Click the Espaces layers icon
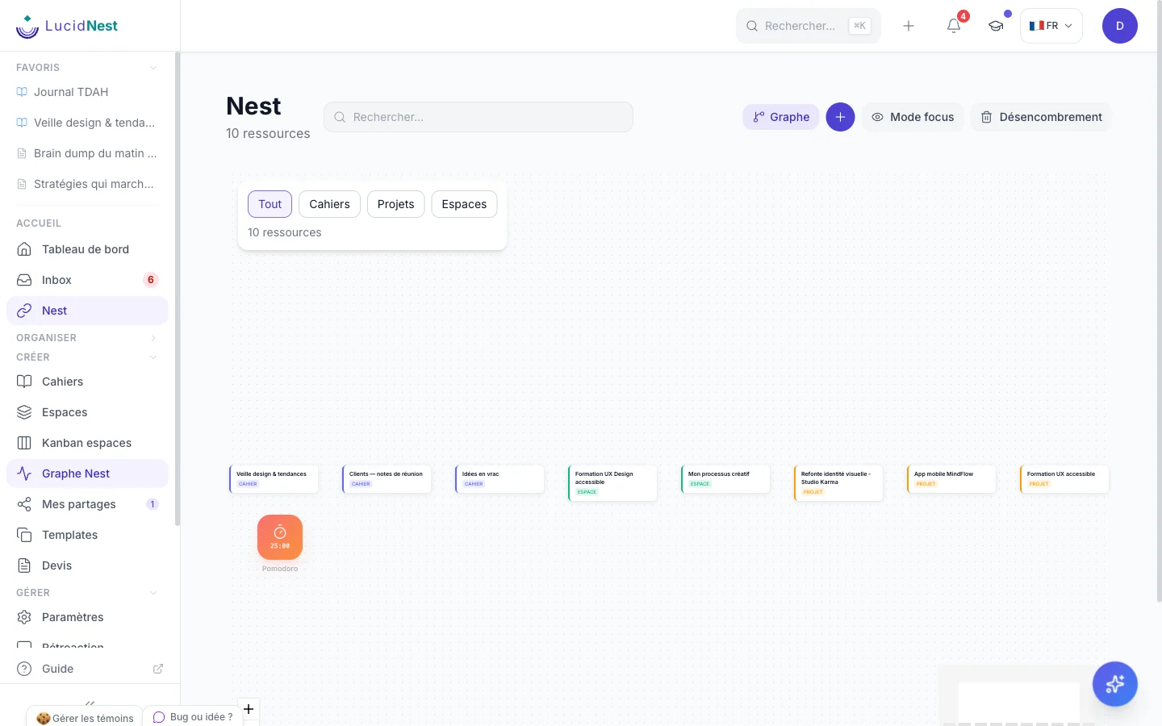 [x=24, y=412]
